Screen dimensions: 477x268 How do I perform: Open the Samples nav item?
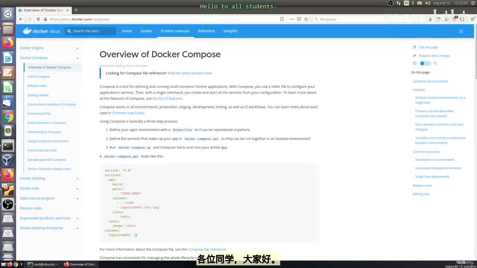[230, 31]
